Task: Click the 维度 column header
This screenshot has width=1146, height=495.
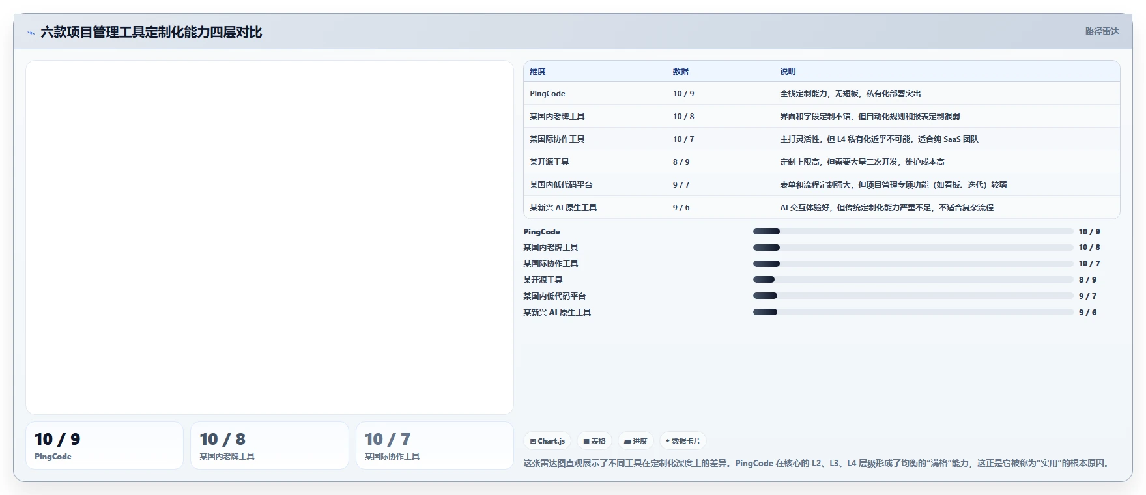Action: click(x=537, y=72)
